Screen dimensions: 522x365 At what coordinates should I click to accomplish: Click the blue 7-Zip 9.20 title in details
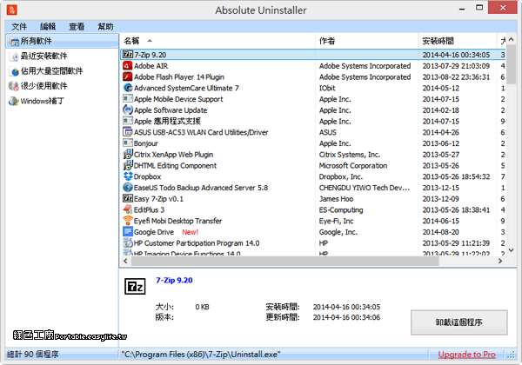click(x=174, y=280)
